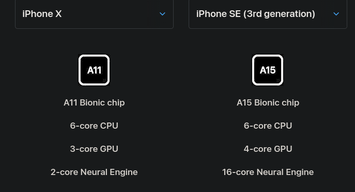Click the 4-core GPU spec text

268,149
